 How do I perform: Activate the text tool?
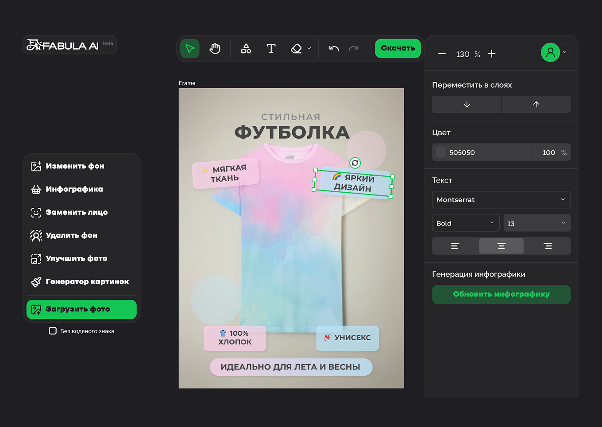click(x=271, y=48)
